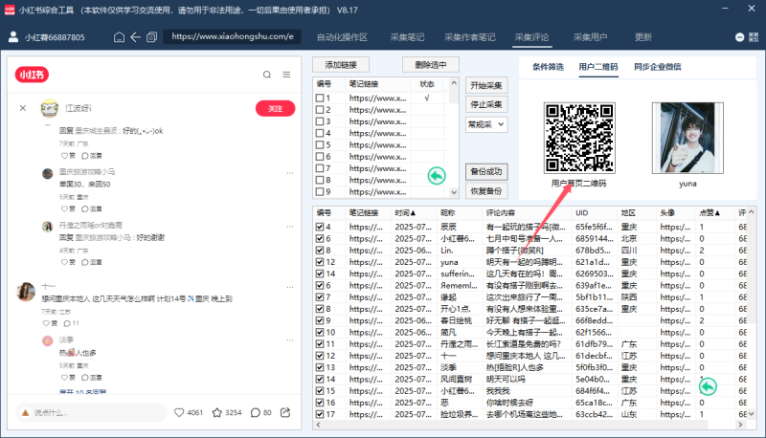Open the 常规采 collection mode dropdown
Image resolution: width=766 pixels, height=438 pixels.
(486, 124)
